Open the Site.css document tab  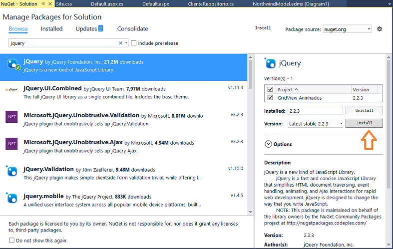pyautogui.click(x=64, y=4)
